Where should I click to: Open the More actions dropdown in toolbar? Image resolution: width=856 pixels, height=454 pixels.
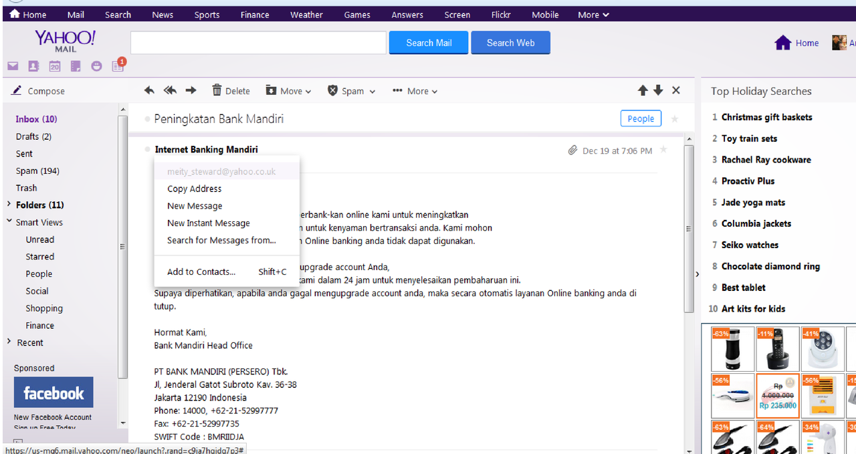point(415,91)
